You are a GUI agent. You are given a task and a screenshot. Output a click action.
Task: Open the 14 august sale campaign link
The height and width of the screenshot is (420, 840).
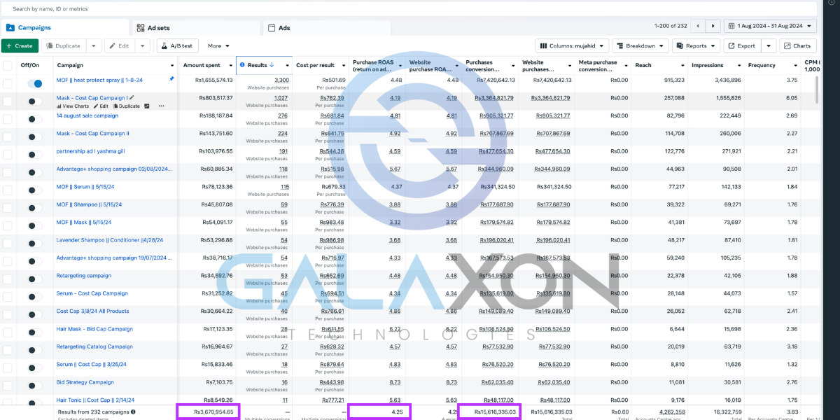87,115
